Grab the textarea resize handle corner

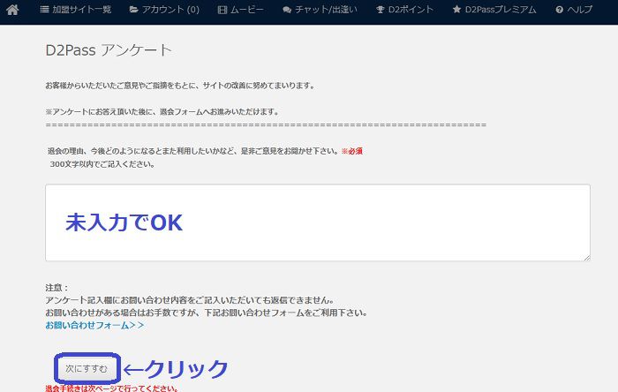(x=587, y=258)
